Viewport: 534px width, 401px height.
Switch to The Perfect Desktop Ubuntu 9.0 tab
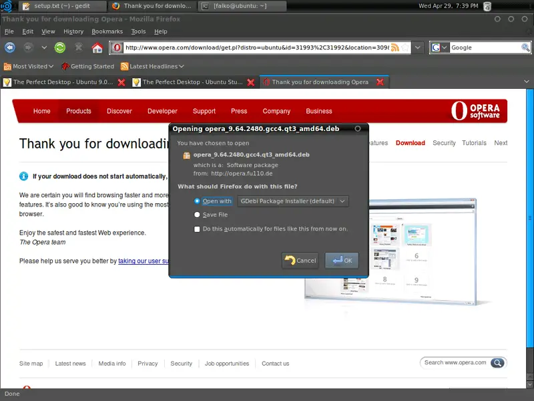click(x=65, y=82)
